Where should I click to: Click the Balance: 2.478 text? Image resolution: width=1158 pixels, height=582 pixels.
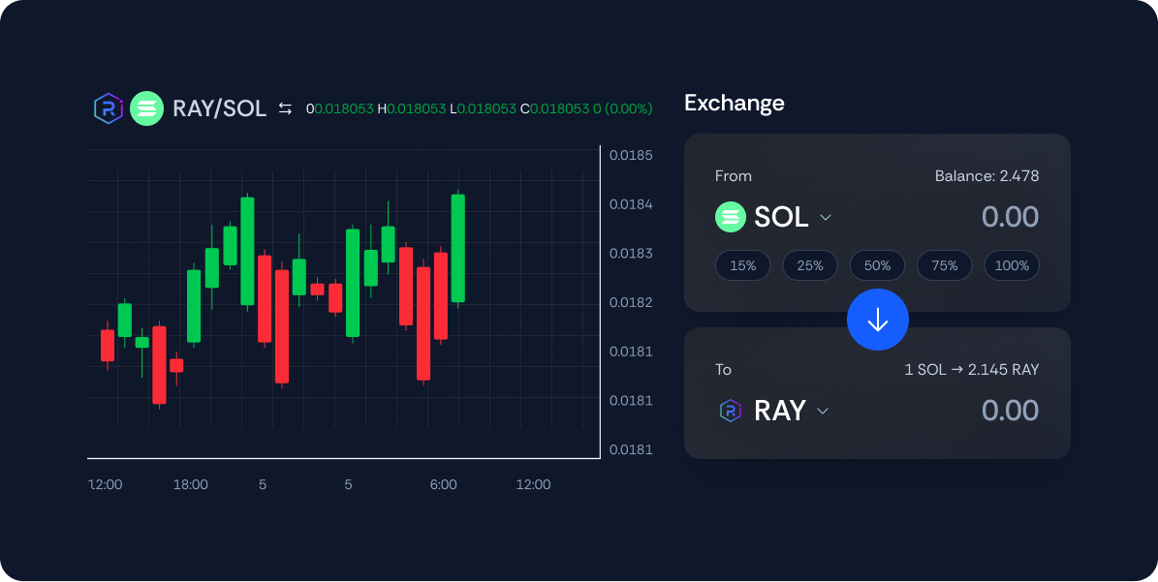(986, 176)
